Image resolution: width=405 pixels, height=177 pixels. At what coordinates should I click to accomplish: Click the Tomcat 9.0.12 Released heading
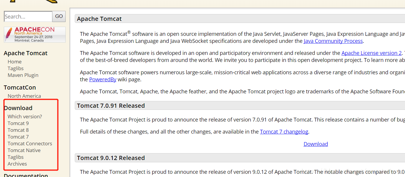pyautogui.click(x=111, y=158)
